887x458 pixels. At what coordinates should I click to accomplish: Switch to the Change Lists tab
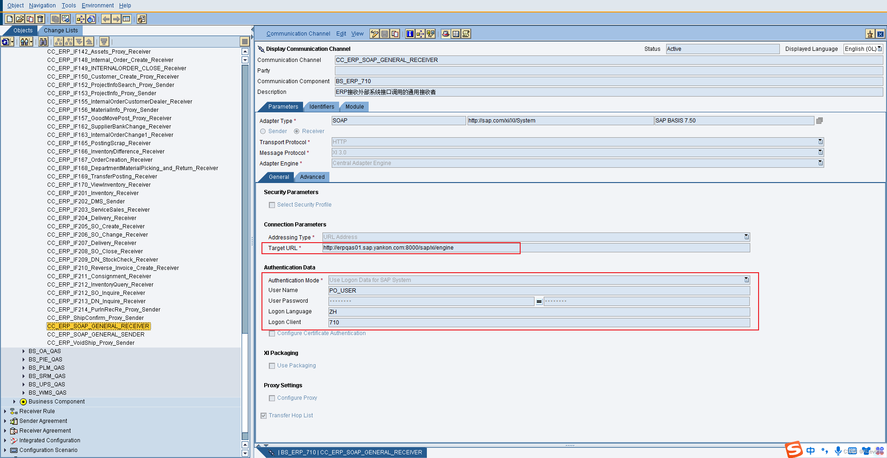pos(61,31)
